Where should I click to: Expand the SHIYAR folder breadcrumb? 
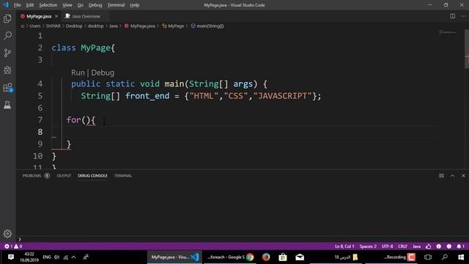(53, 26)
